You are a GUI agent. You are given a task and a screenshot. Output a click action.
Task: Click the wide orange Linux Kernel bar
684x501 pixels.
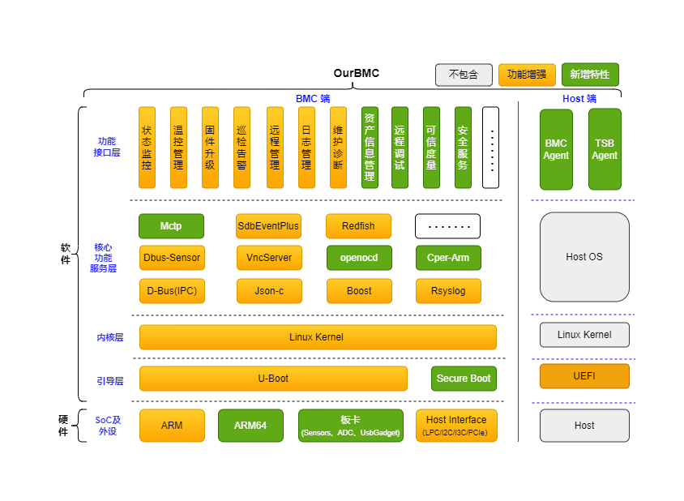click(317, 336)
